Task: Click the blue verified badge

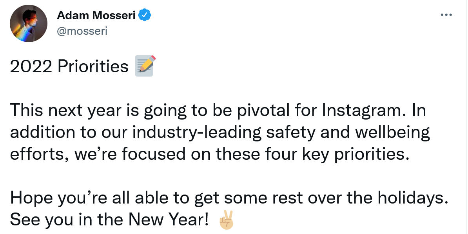Action: (145, 15)
